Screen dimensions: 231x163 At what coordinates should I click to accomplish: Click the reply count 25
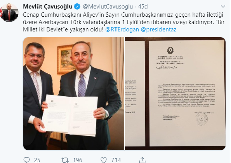(x=37, y=160)
